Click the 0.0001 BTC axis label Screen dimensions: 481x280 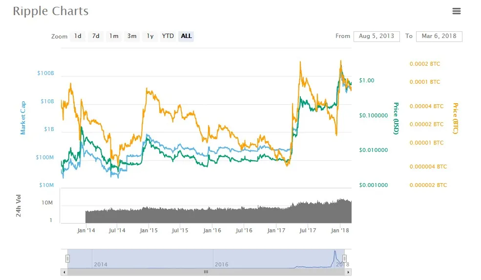click(x=425, y=82)
